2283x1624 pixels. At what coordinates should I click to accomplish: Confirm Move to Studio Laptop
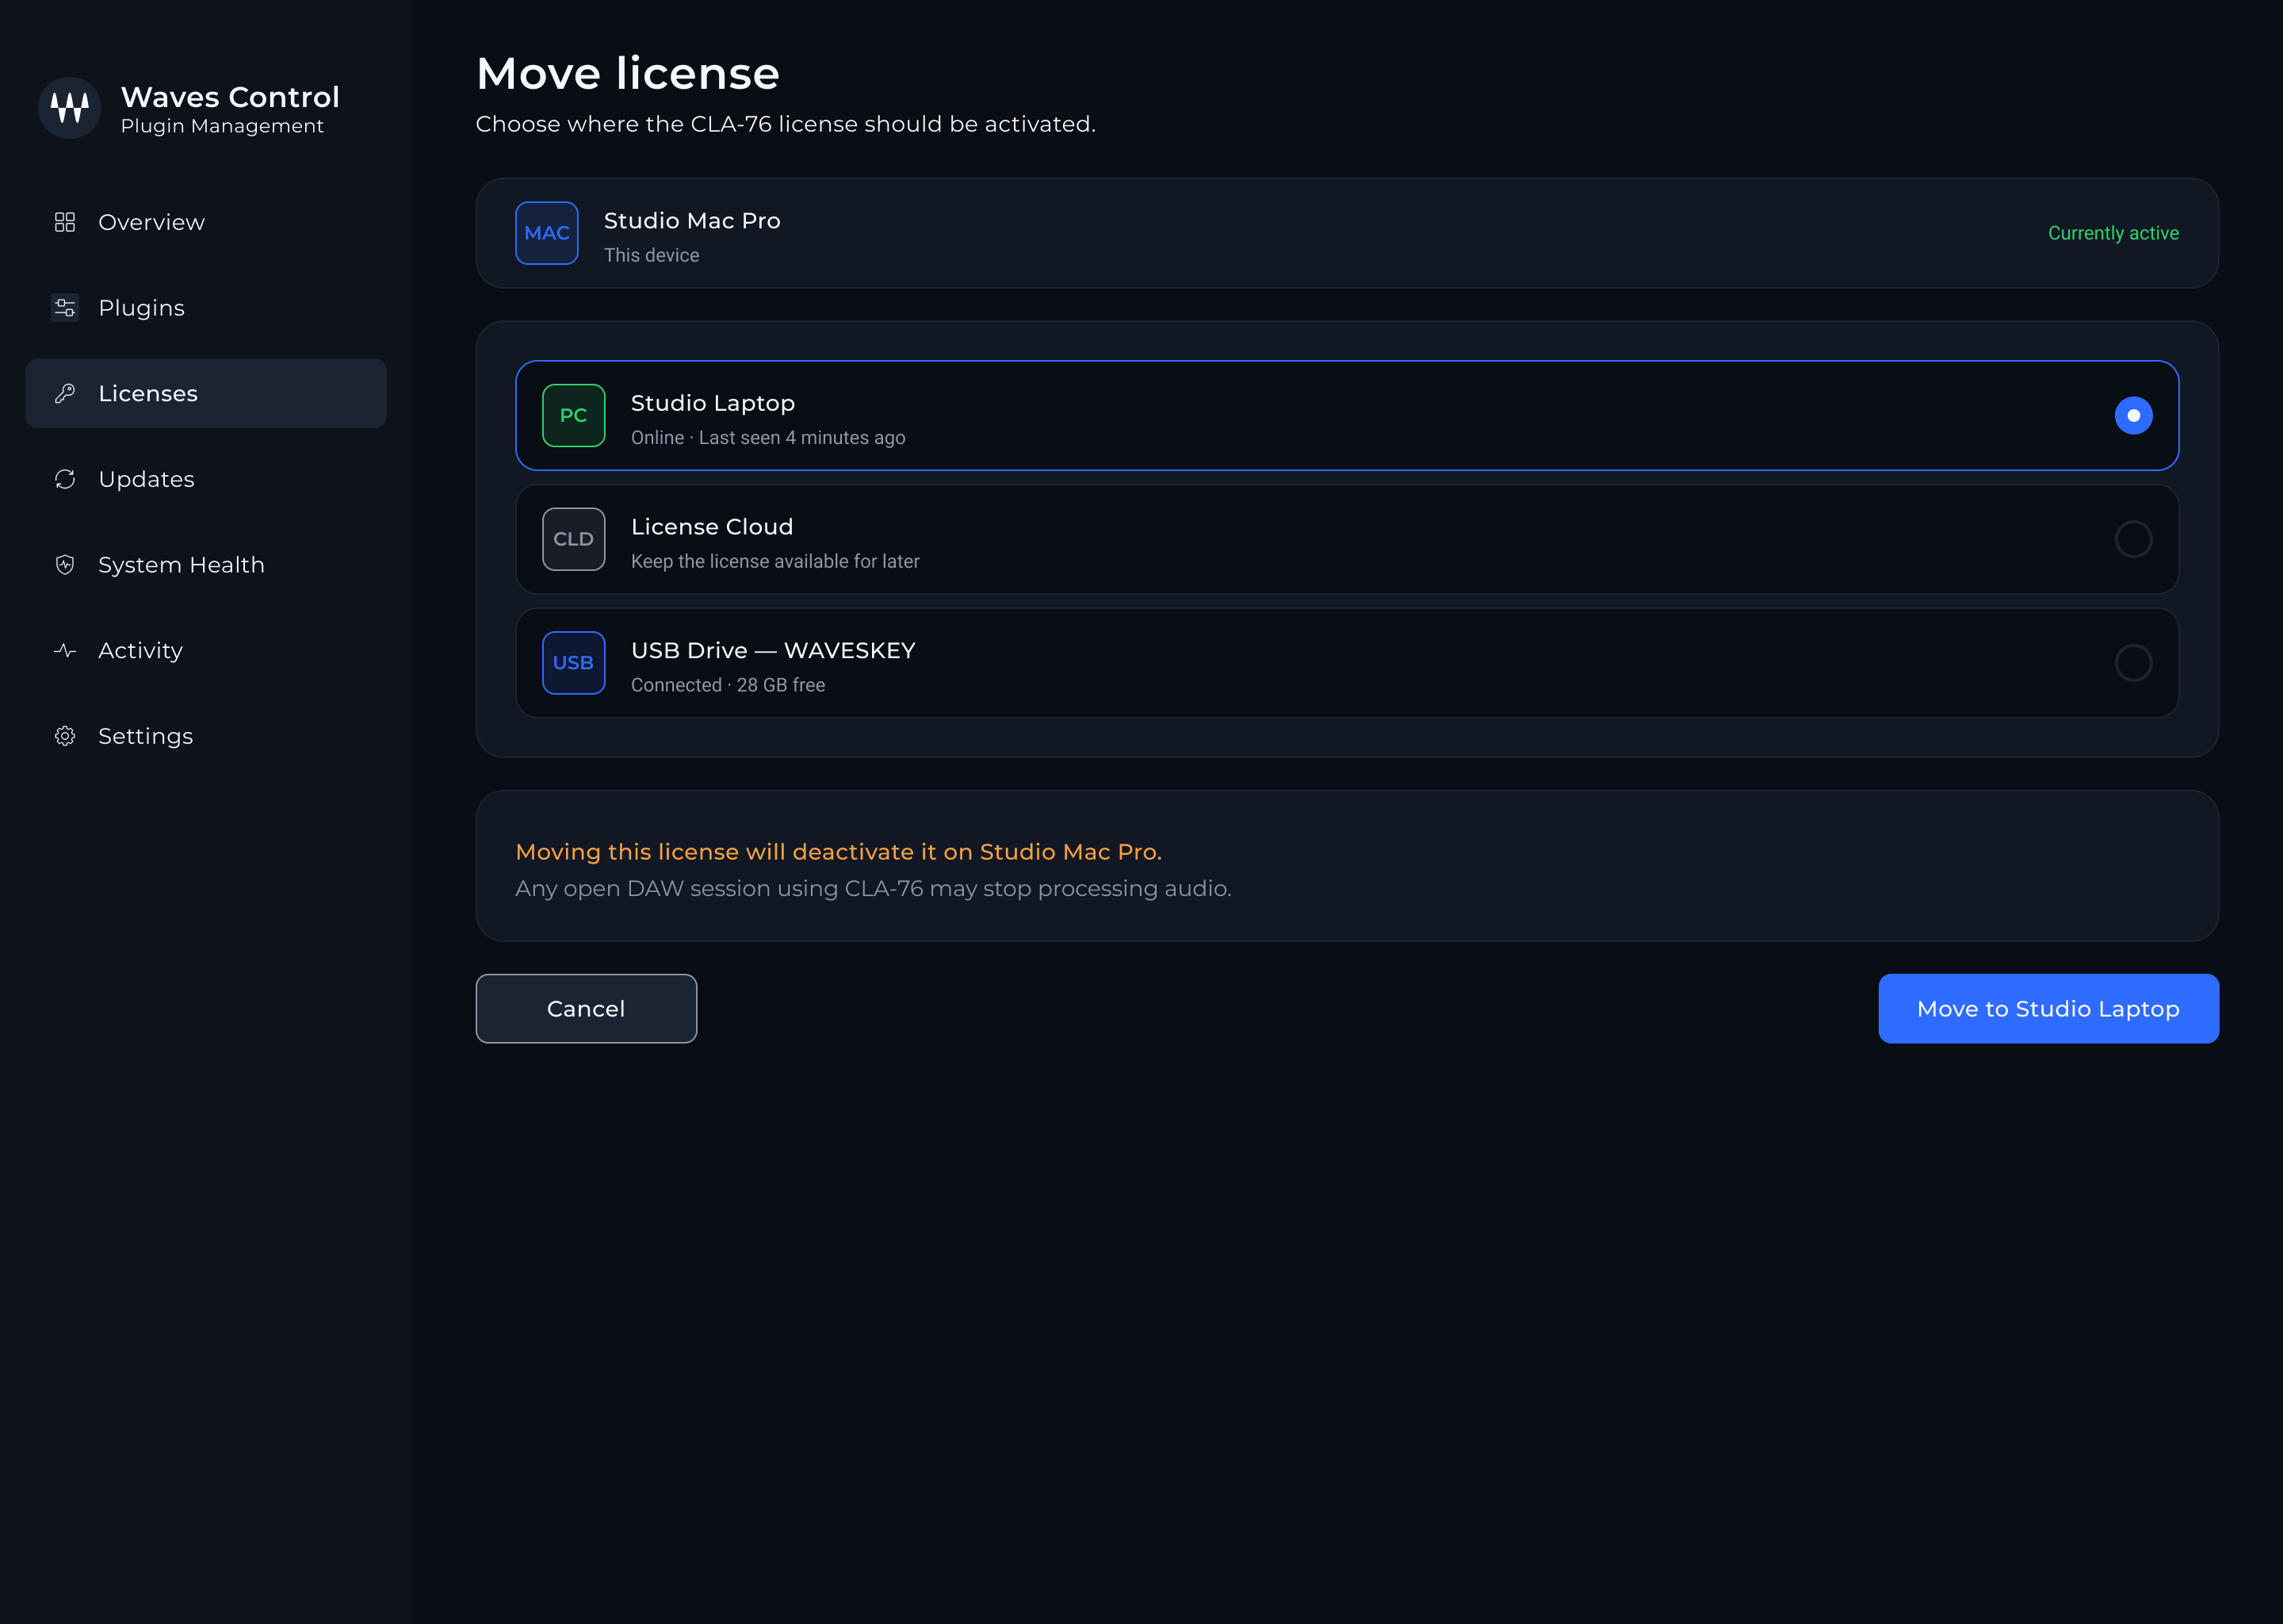(2048, 1009)
